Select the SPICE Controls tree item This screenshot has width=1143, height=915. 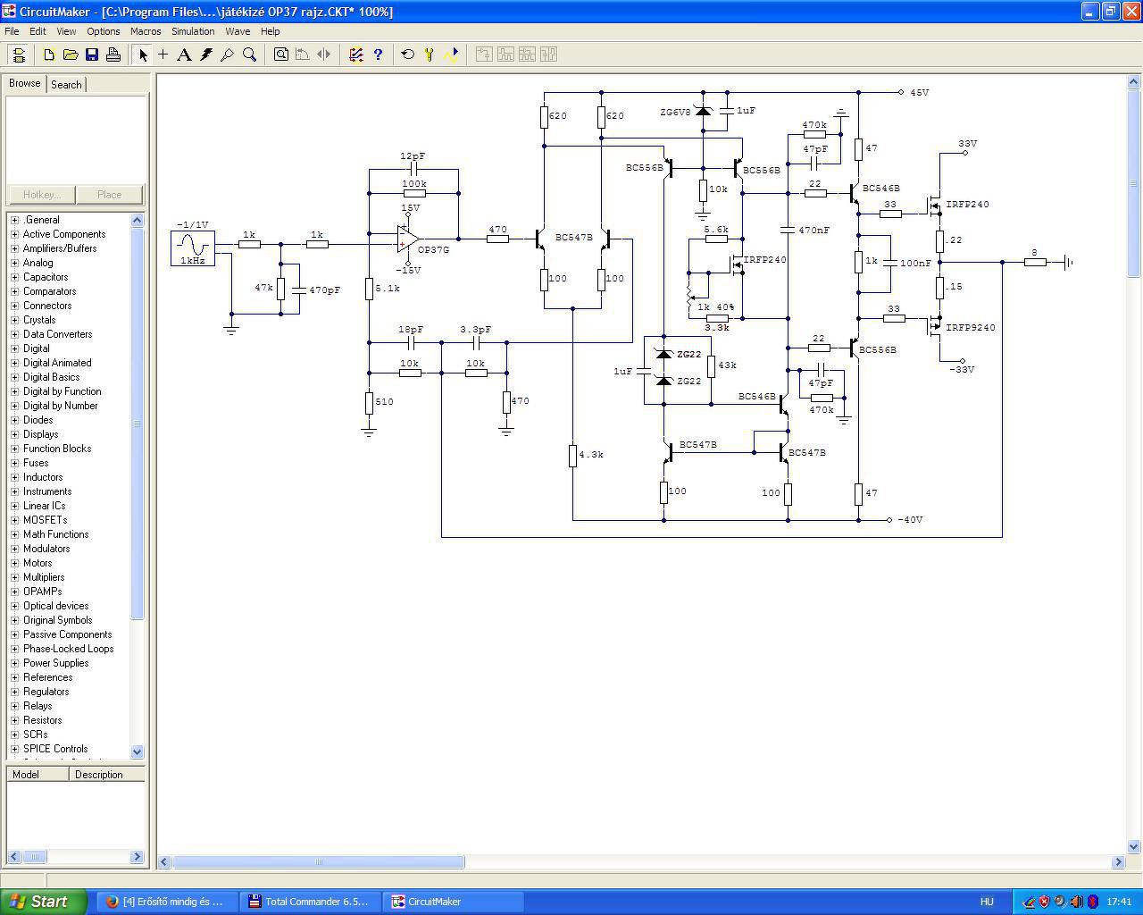click(55, 749)
